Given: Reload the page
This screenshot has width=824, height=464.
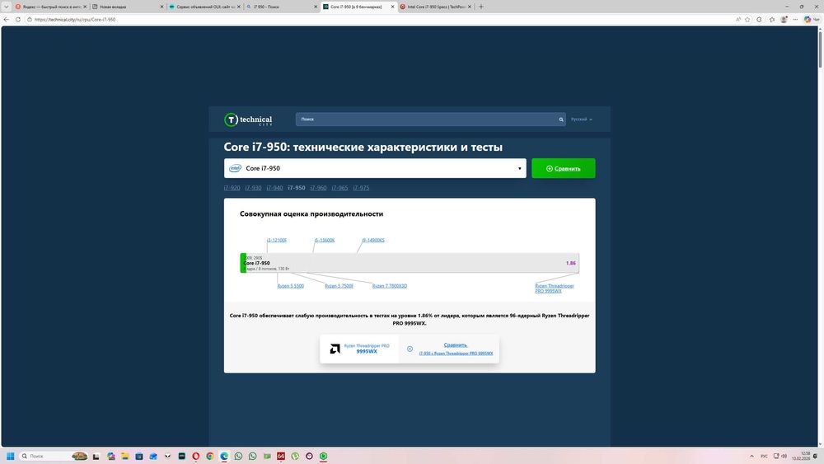Looking at the screenshot, I should point(18,20).
